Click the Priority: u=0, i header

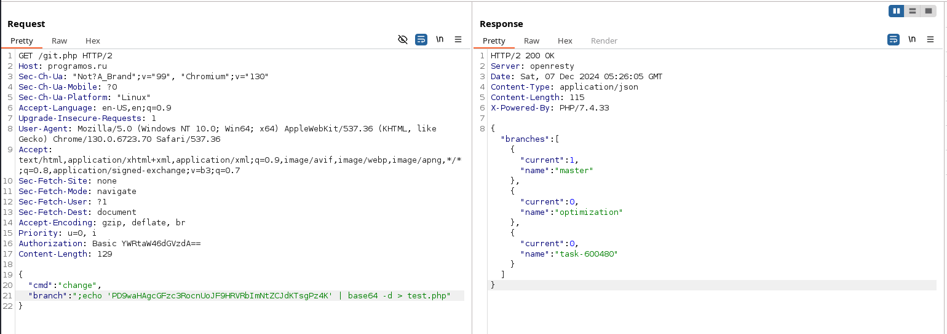[57, 233]
